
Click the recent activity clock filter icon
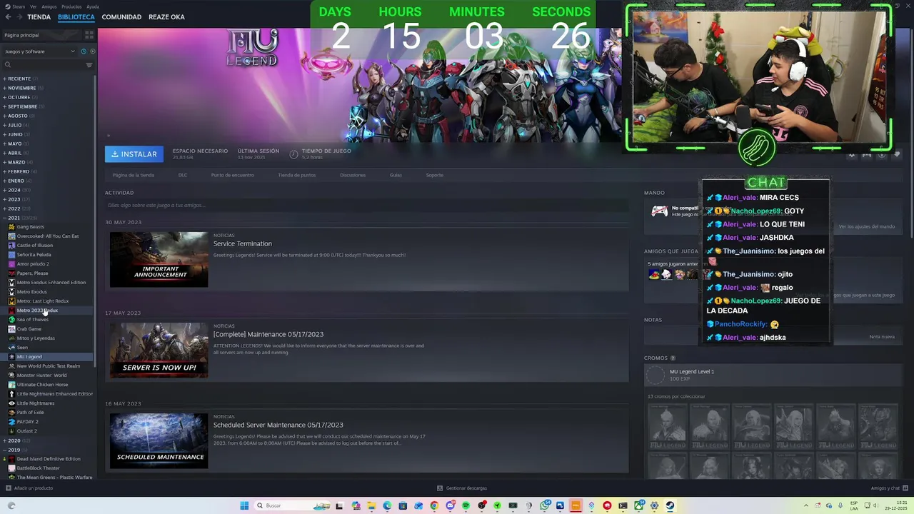click(x=84, y=51)
